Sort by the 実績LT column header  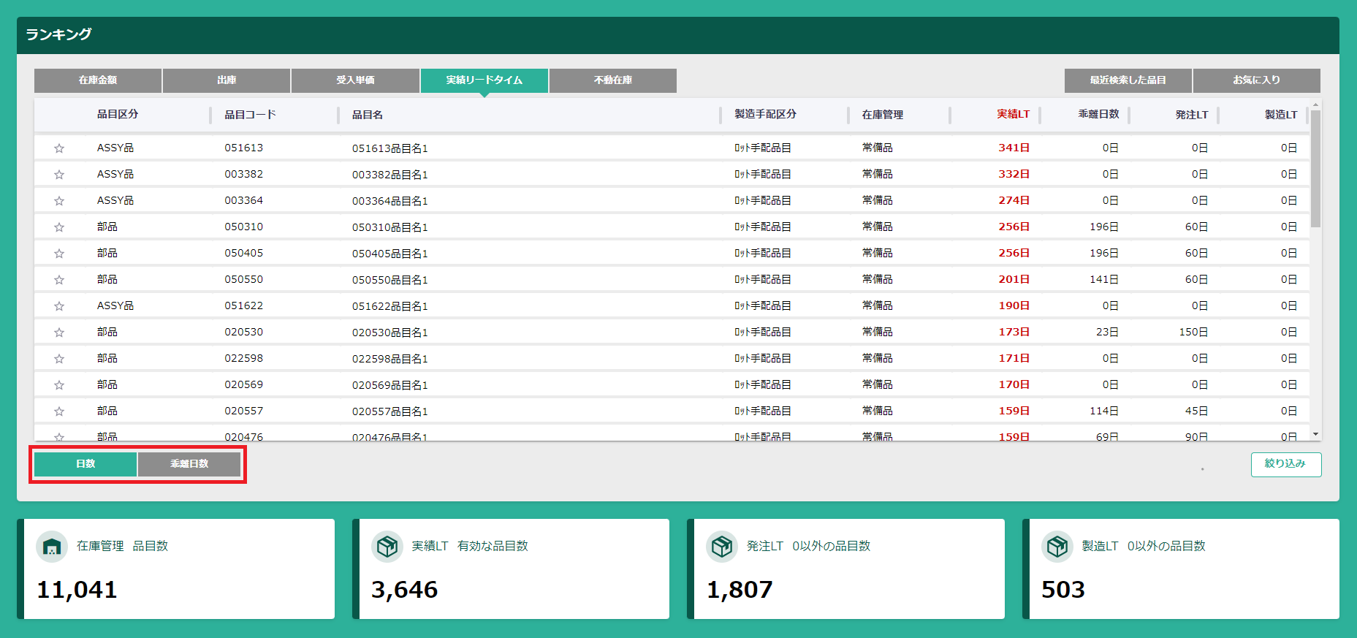pyautogui.click(x=1013, y=115)
